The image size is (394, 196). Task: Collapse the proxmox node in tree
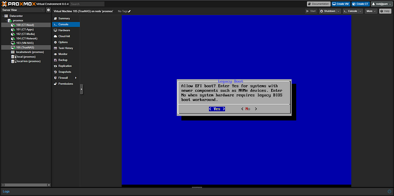coord(6,21)
